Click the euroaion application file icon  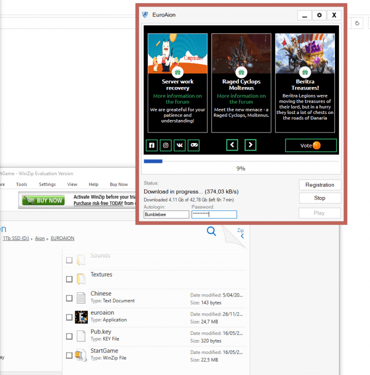(x=81, y=317)
